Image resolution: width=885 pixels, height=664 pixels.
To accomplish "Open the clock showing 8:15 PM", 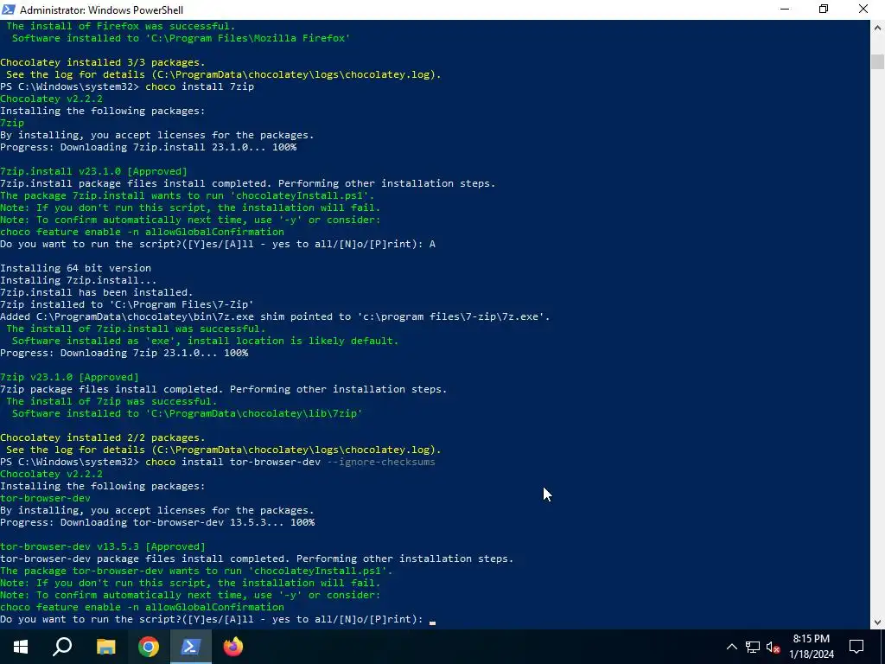I will point(811,647).
